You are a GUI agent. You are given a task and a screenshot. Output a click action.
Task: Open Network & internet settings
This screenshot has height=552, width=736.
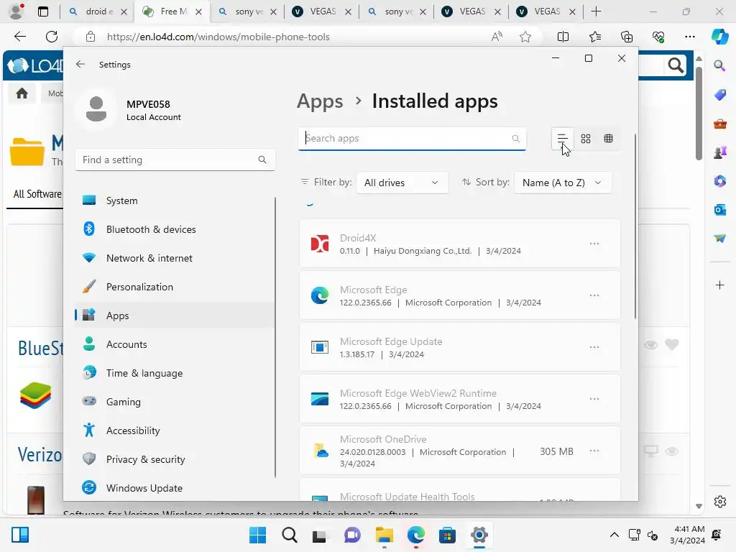click(175, 258)
